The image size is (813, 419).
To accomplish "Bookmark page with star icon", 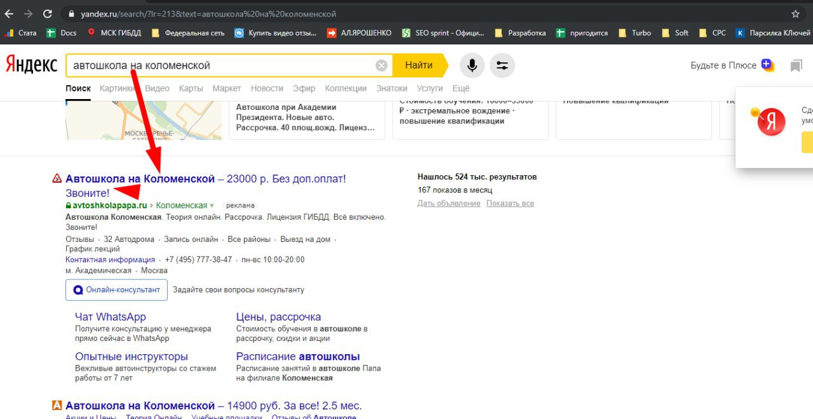I will 795,13.
